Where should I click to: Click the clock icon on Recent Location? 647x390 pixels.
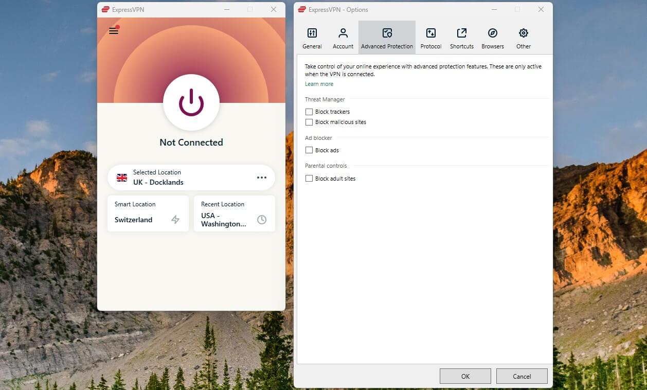(x=262, y=220)
